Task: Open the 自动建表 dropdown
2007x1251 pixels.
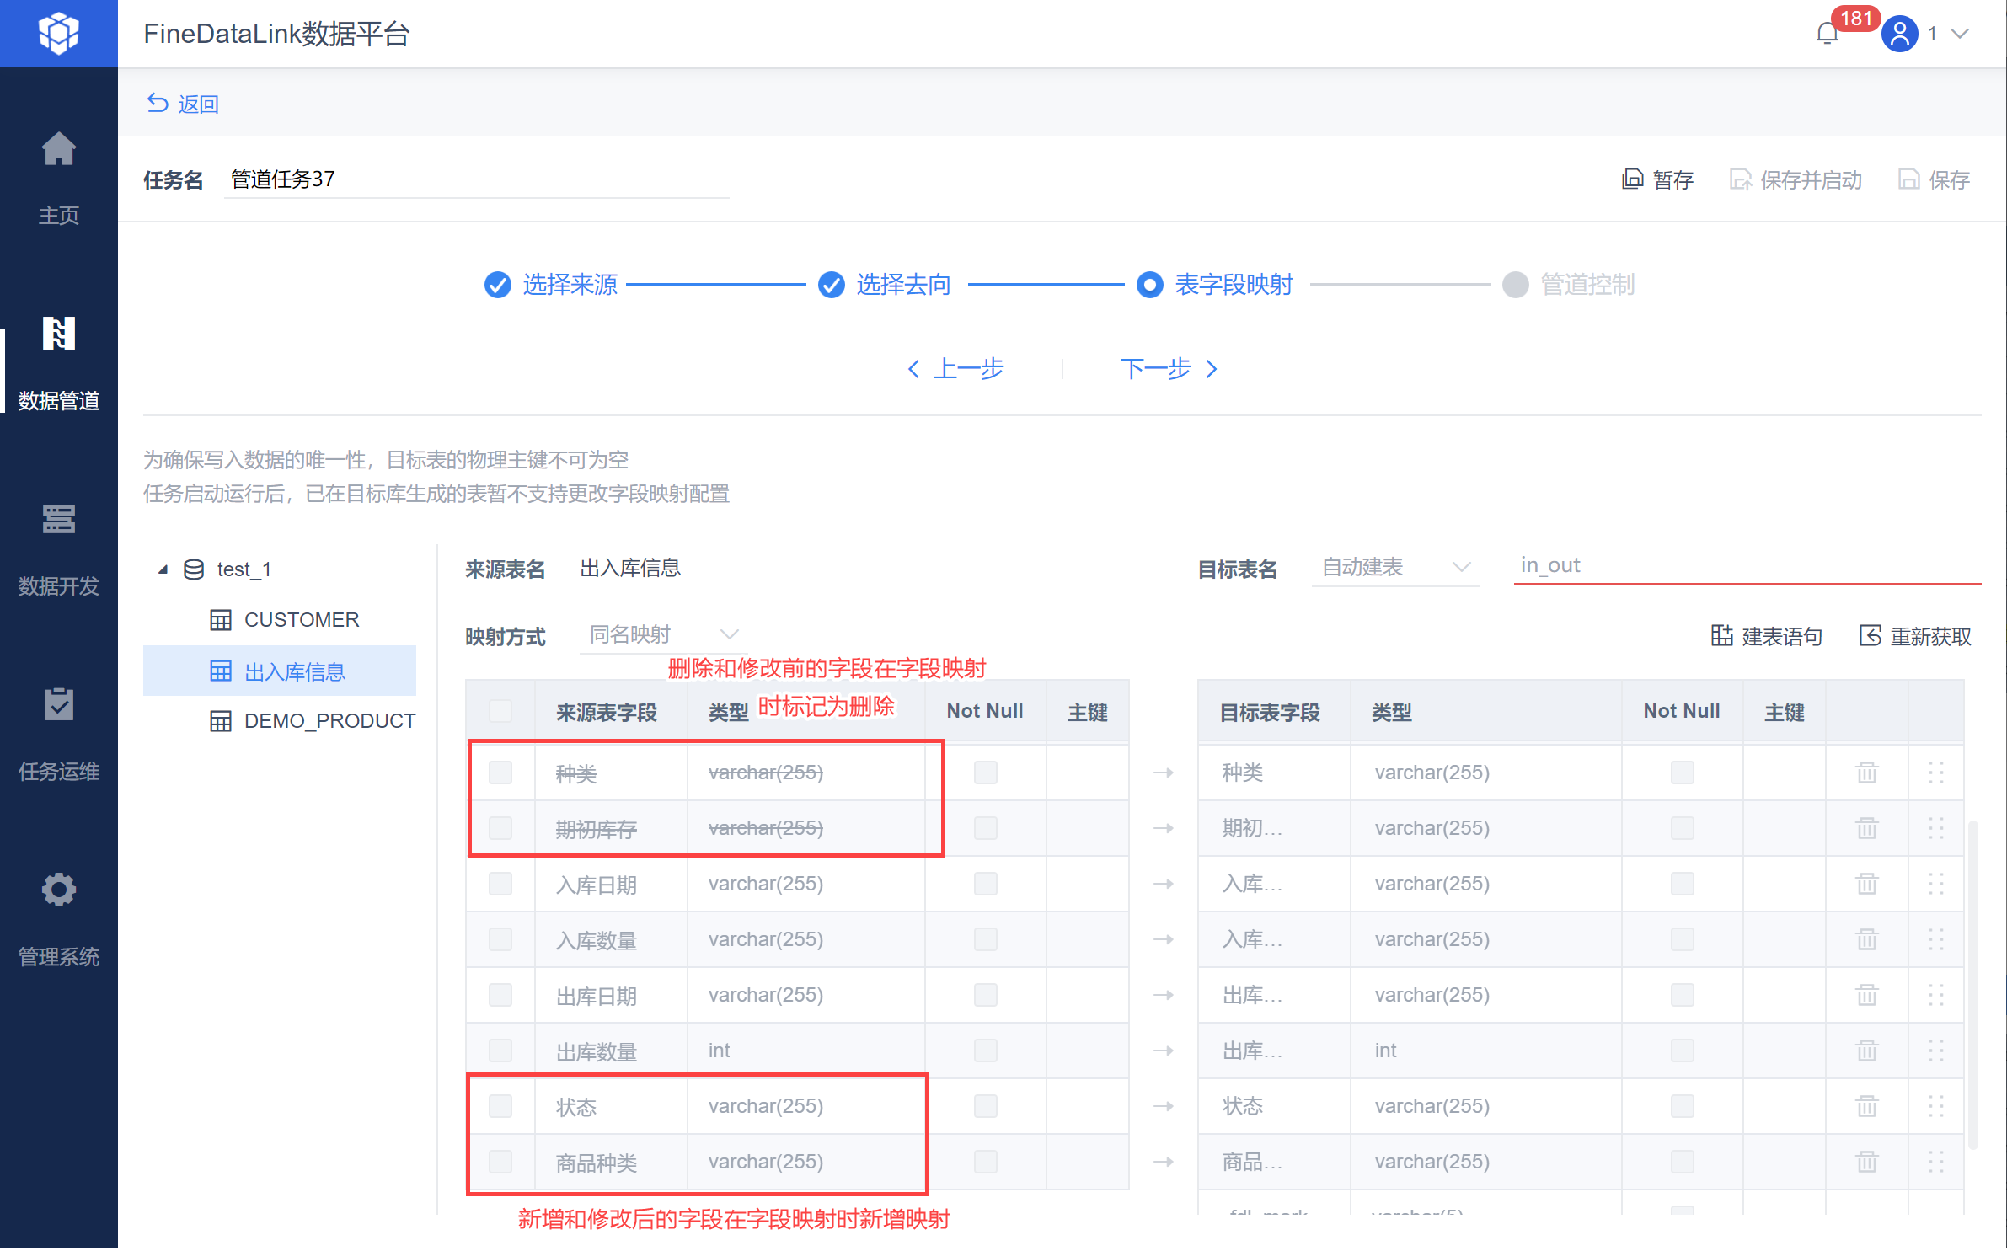Action: click(1395, 567)
